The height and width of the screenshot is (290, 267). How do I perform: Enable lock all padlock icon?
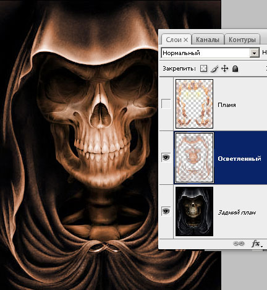(235, 69)
